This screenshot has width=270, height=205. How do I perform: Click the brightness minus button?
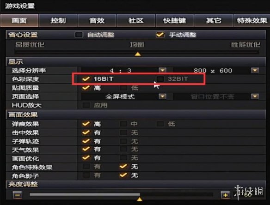click(18, 195)
